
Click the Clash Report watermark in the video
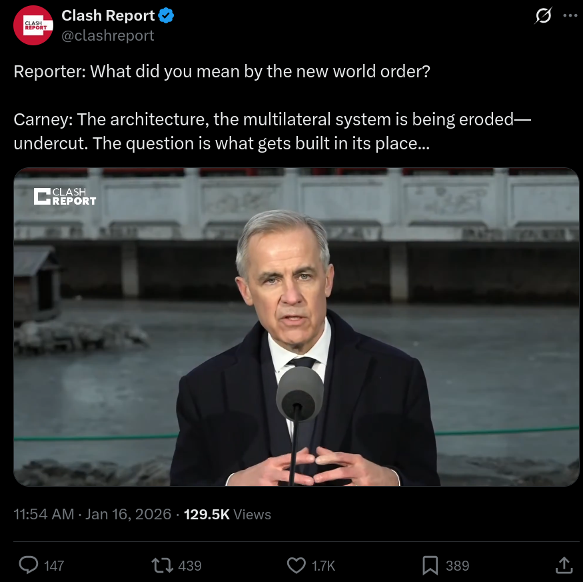click(65, 196)
